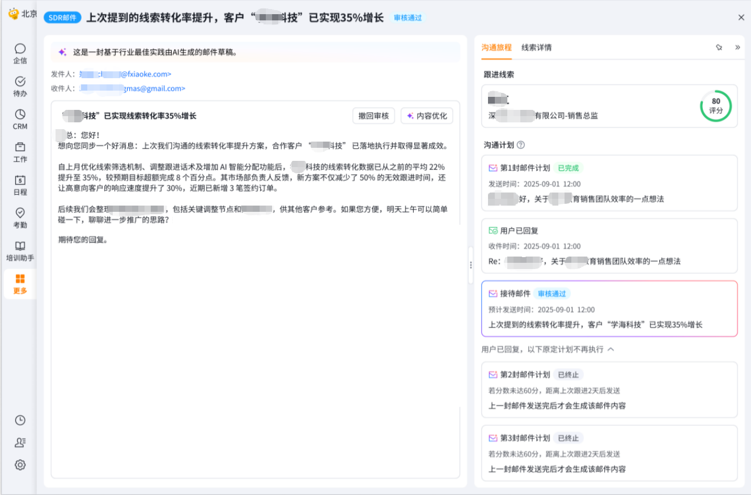Click the 80 score progress ring
This screenshot has height=495, width=751.
pos(716,106)
